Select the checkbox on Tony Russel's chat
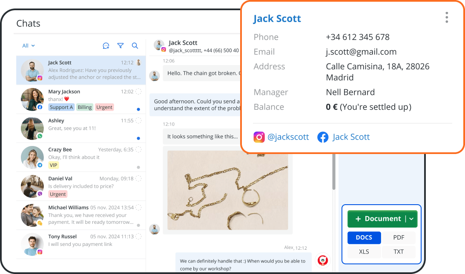This screenshot has width=465, height=274. pos(138,236)
